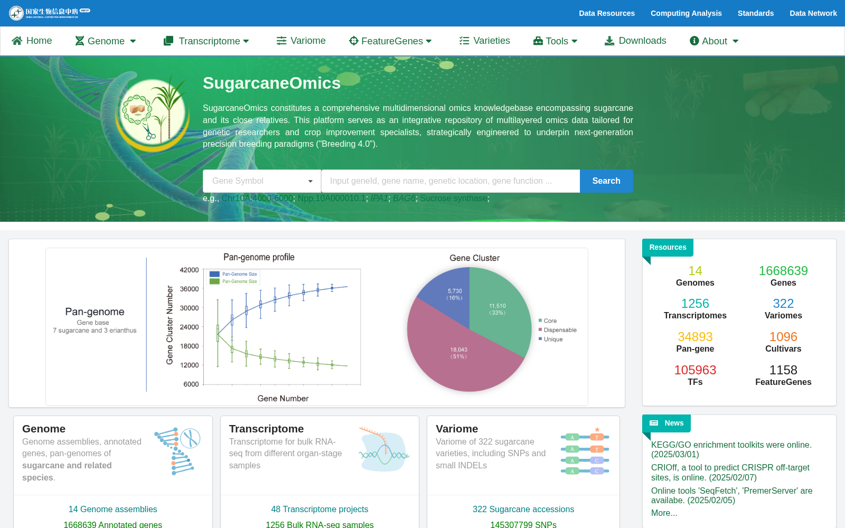Click the Resources panel tab label
Image resolution: width=845 pixels, height=528 pixels.
668,247
